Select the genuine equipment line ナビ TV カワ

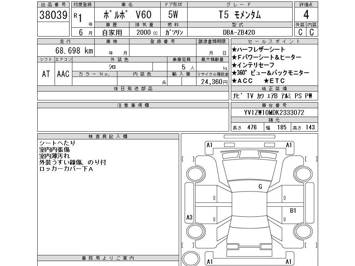272,96
